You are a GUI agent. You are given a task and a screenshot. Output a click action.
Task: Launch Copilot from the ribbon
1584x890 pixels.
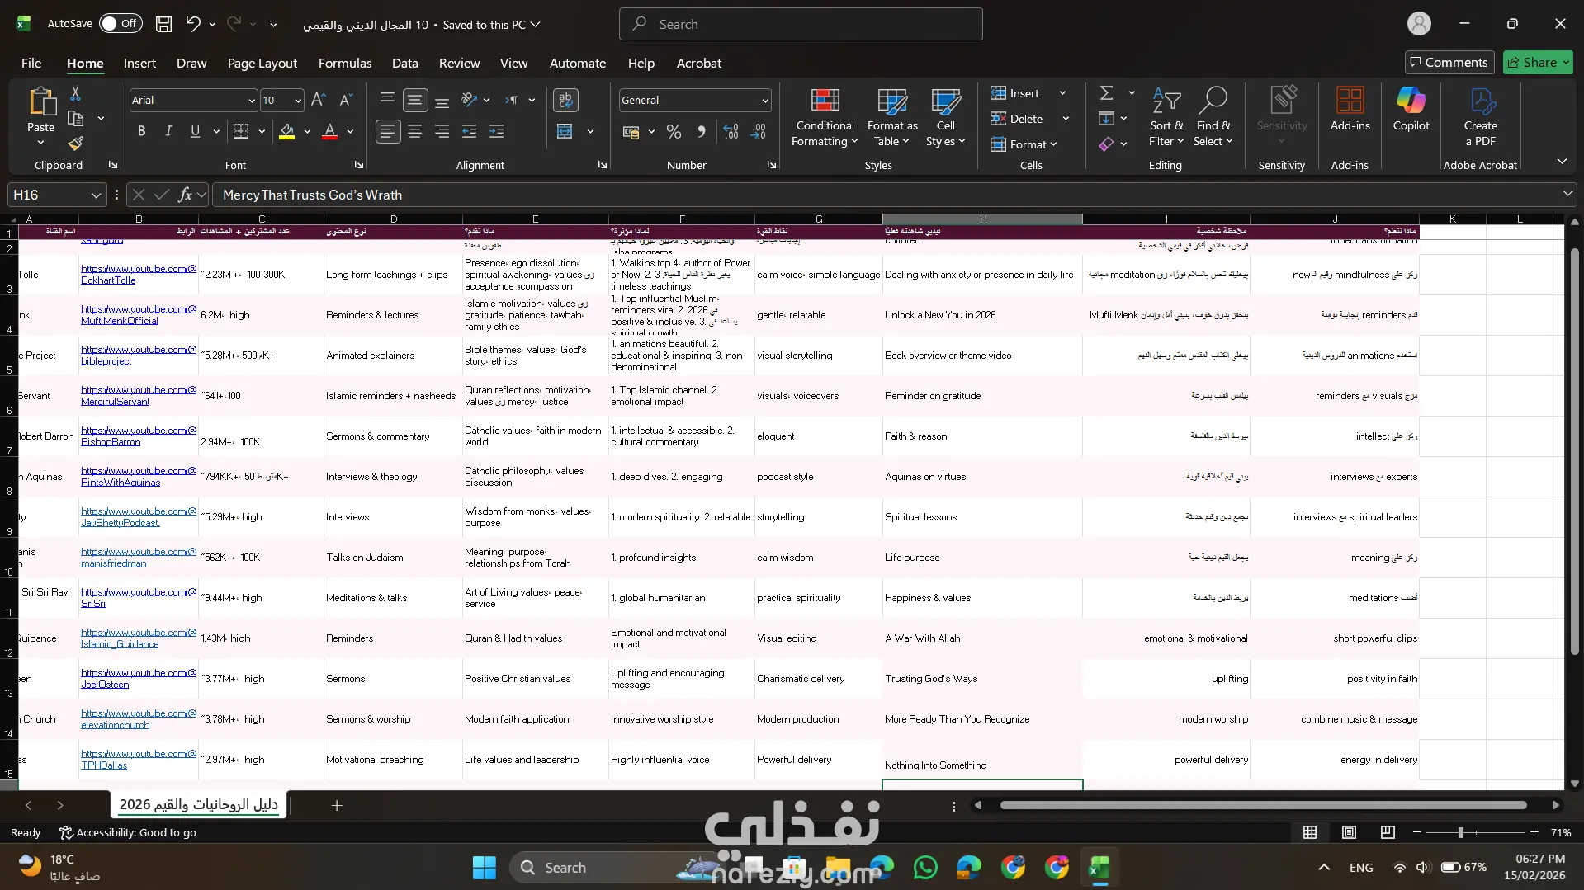1411,110
